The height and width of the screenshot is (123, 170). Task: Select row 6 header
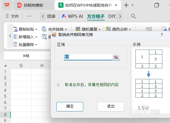tap(5, 102)
